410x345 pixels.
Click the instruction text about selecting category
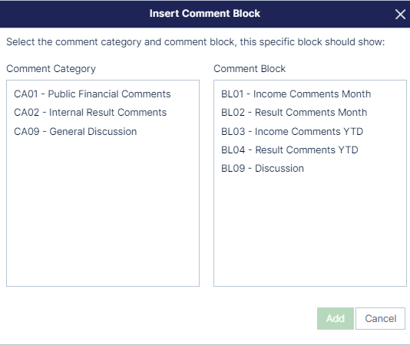point(195,42)
